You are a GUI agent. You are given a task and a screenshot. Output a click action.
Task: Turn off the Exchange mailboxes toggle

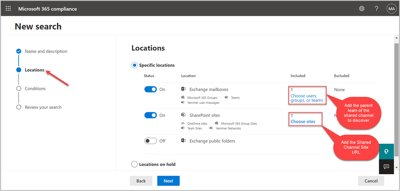(x=150, y=89)
